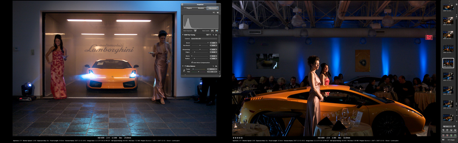Open the RAW Fine Tuning version 2.0 dropdown
The width and height of the screenshot is (458, 143).
click(209, 35)
